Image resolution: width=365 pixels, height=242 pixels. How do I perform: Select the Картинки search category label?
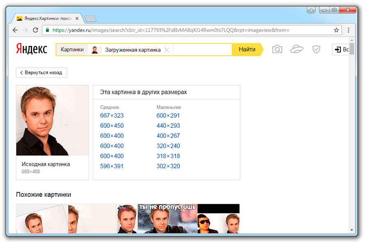click(72, 50)
